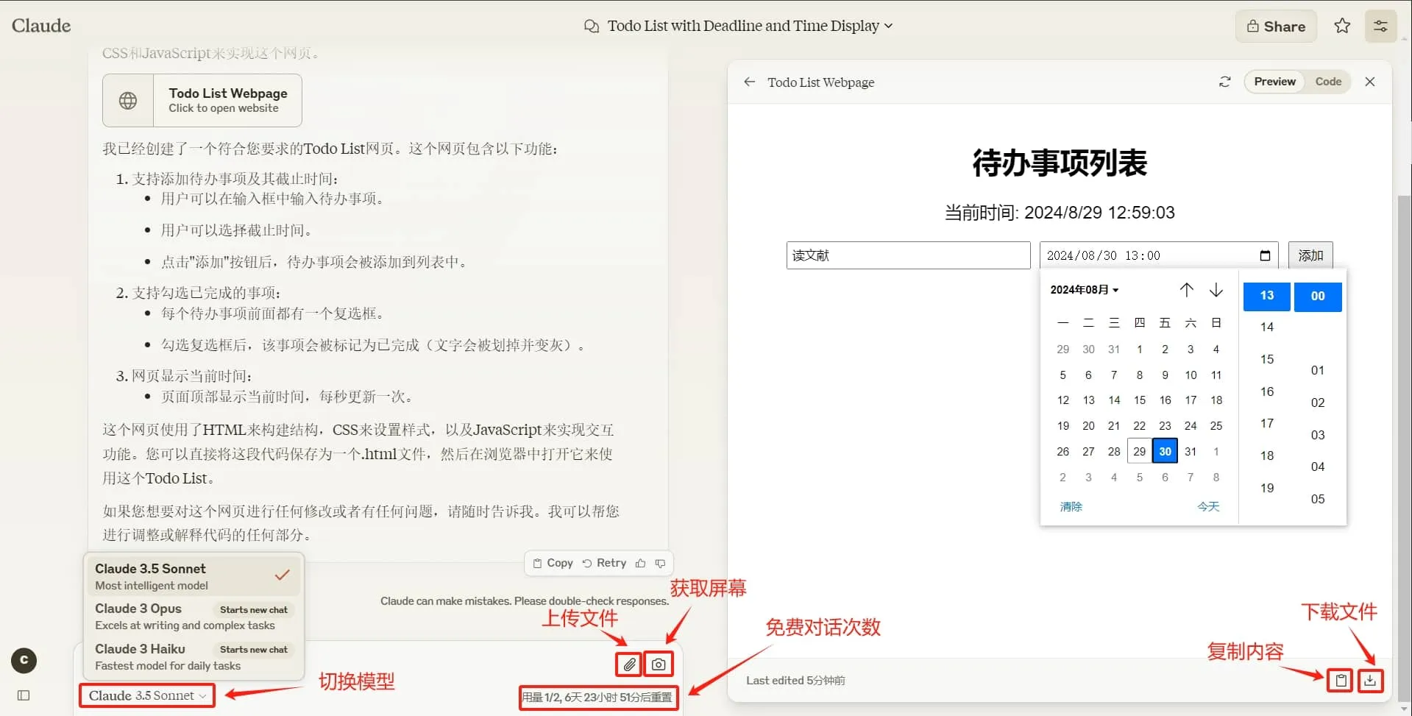Click the 添加 button
The width and height of the screenshot is (1412, 716).
point(1310,255)
